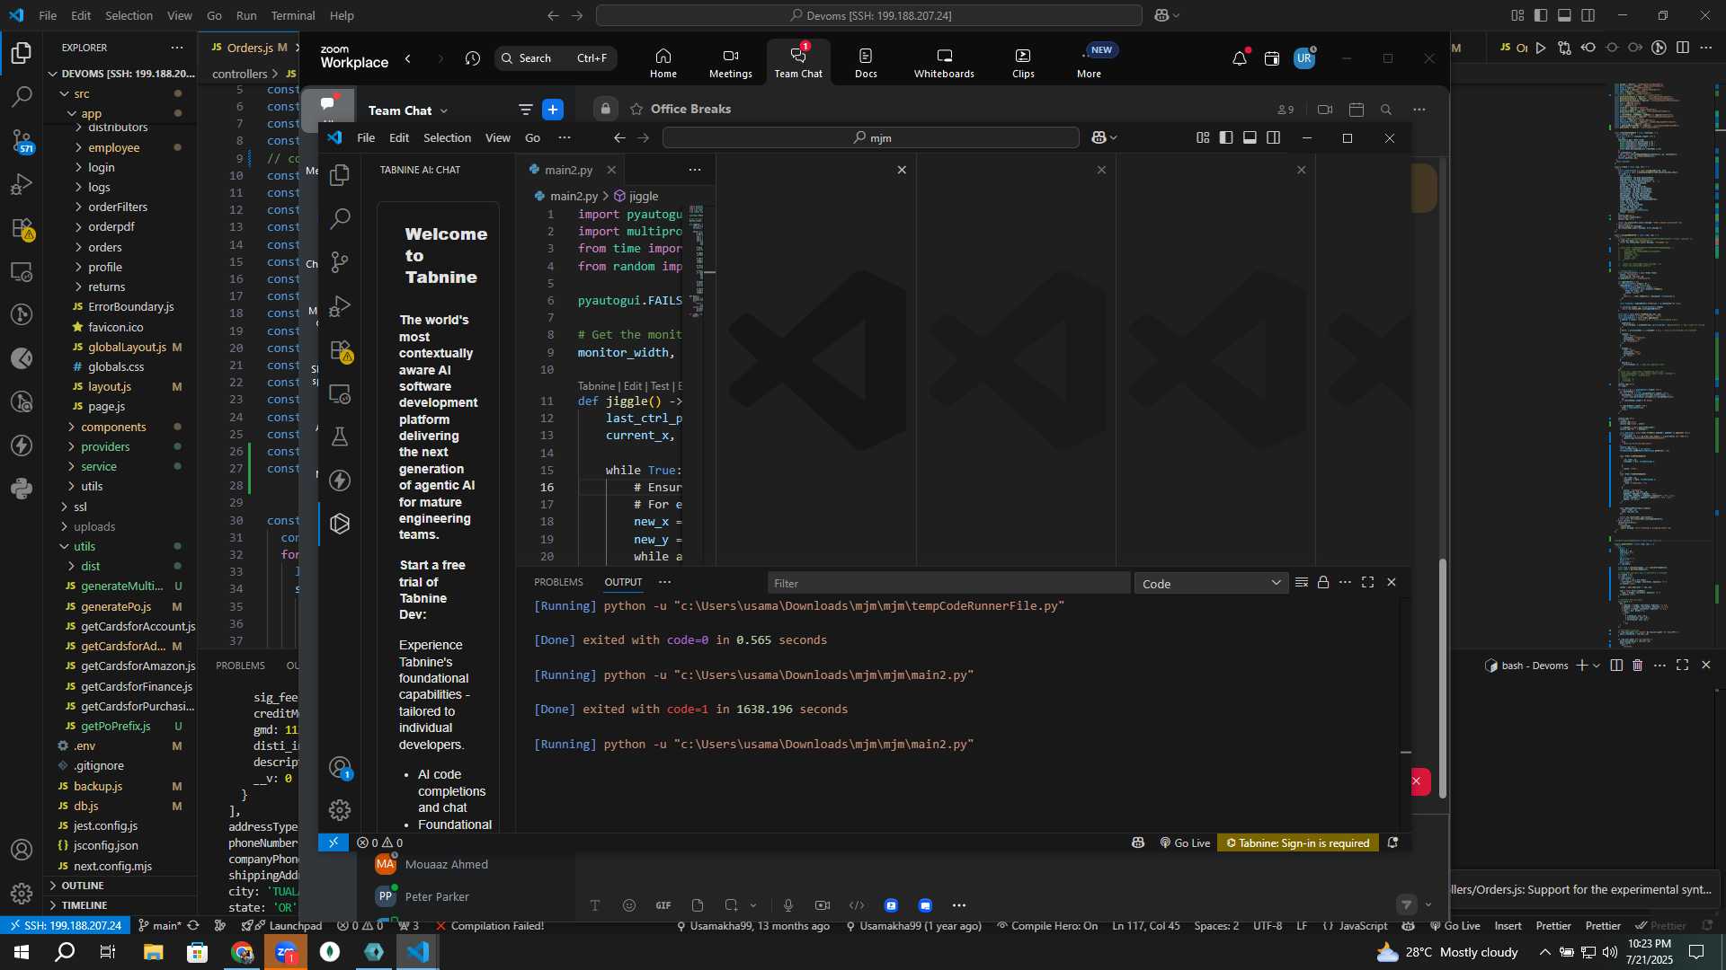The image size is (1726, 970).
Task: Open Testing flask icon in mjm window
Action: coord(340,436)
